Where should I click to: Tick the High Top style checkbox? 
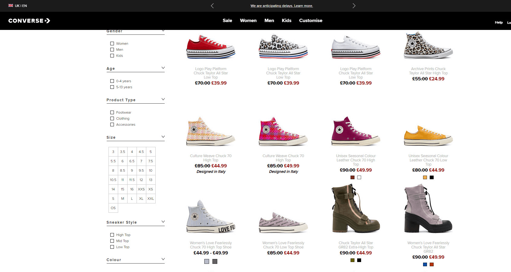(x=112, y=235)
